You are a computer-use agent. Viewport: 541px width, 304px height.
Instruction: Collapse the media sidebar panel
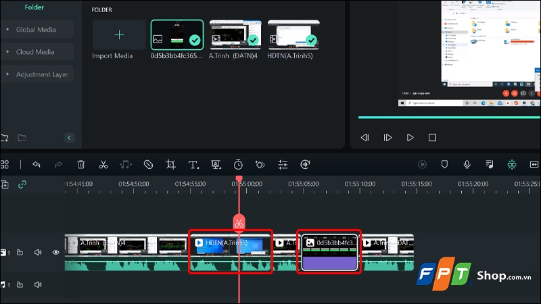pyautogui.click(x=69, y=138)
